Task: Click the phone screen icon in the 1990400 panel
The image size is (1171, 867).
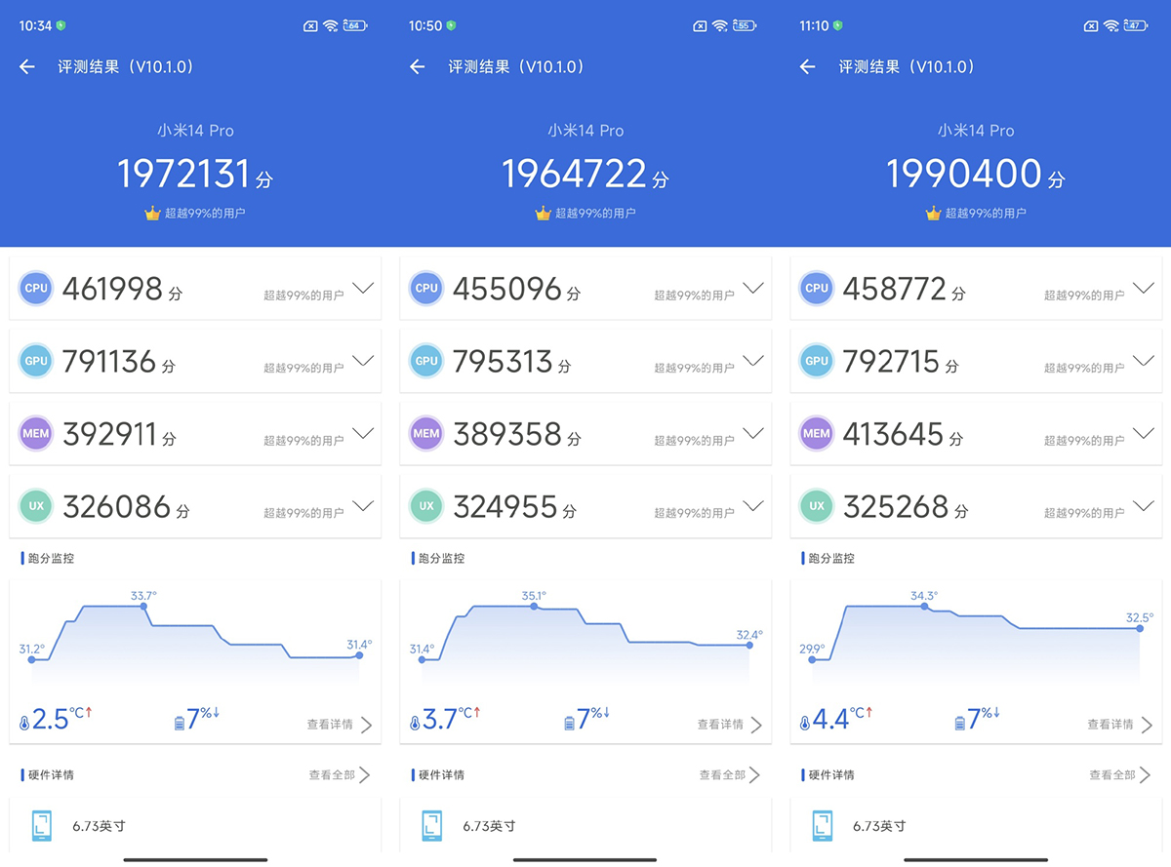Action: point(823,825)
